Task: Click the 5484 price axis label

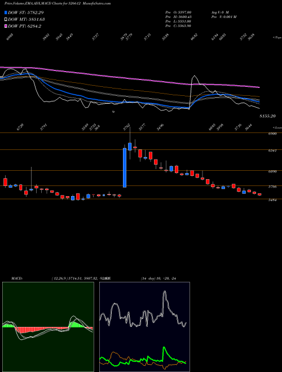Action: coord(272,200)
